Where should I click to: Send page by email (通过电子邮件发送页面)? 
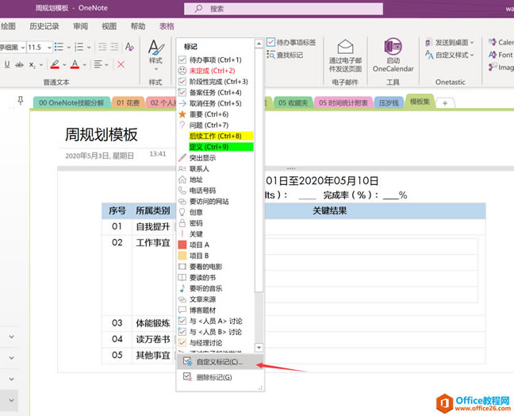click(x=345, y=56)
